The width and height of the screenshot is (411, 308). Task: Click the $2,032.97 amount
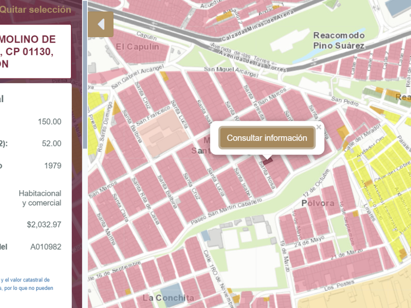tap(44, 225)
